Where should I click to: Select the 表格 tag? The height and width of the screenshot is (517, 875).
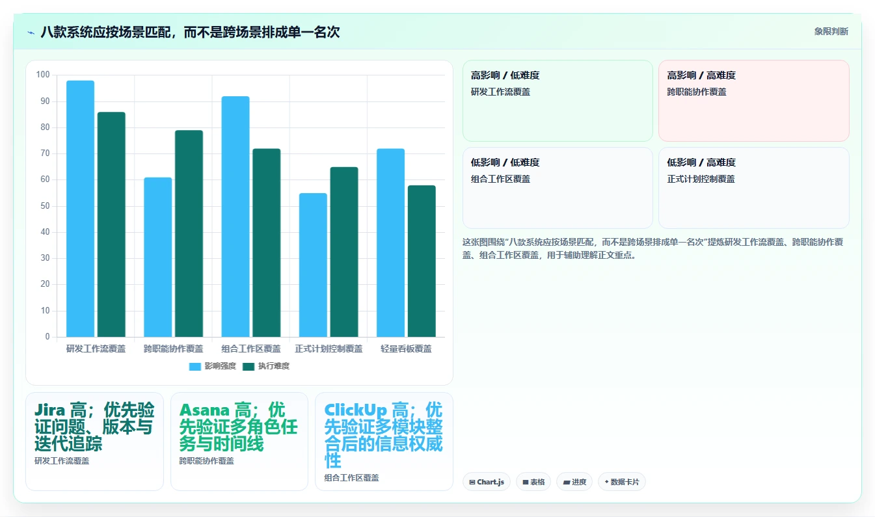[x=533, y=482]
